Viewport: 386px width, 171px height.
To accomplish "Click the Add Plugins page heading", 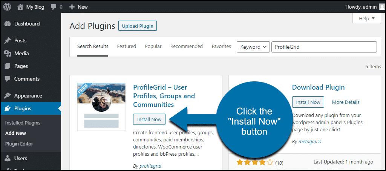I will [x=92, y=26].
